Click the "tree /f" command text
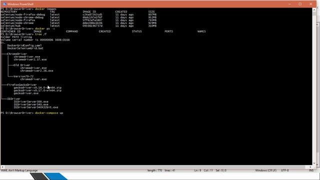The image size is (320, 180). (x=41, y=34)
